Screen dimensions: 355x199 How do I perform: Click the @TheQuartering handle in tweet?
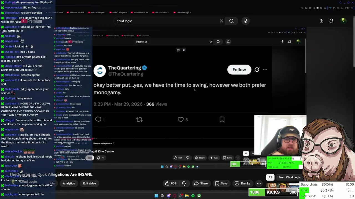[126, 74]
